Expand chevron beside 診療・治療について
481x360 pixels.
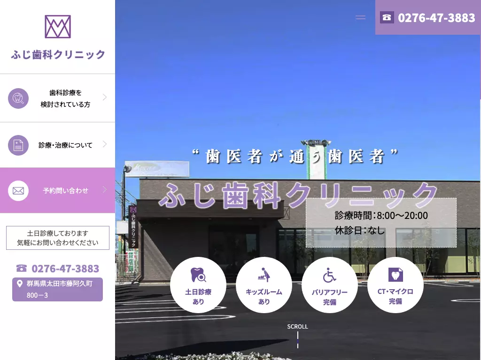click(105, 144)
